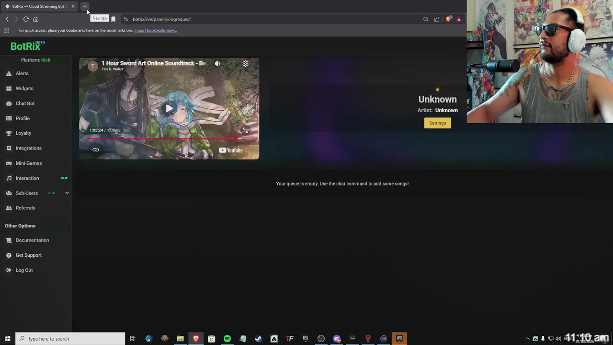Mute the YouTube player volume
The width and height of the screenshot is (613, 345).
[217, 63]
